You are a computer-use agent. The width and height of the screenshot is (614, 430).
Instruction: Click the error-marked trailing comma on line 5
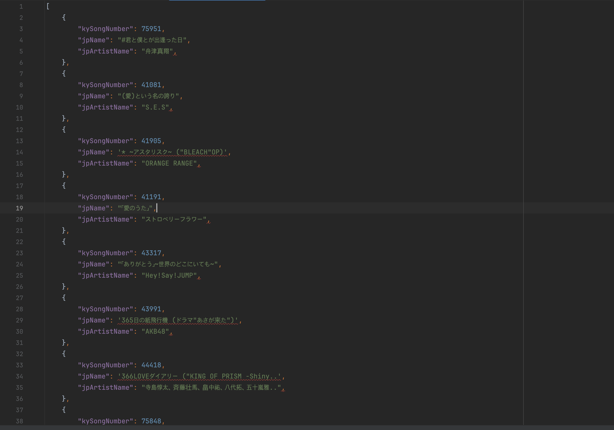point(175,53)
